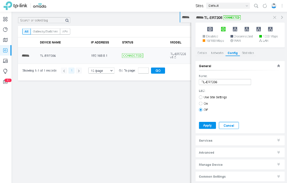Open the Clients sidebar icon
Screen dimensions: 287x183
point(5,61)
